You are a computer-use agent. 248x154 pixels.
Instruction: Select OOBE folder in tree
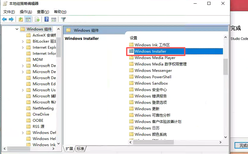pos(38,121)
